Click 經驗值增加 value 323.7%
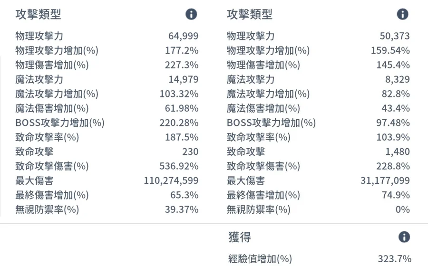 pos(394,259)
